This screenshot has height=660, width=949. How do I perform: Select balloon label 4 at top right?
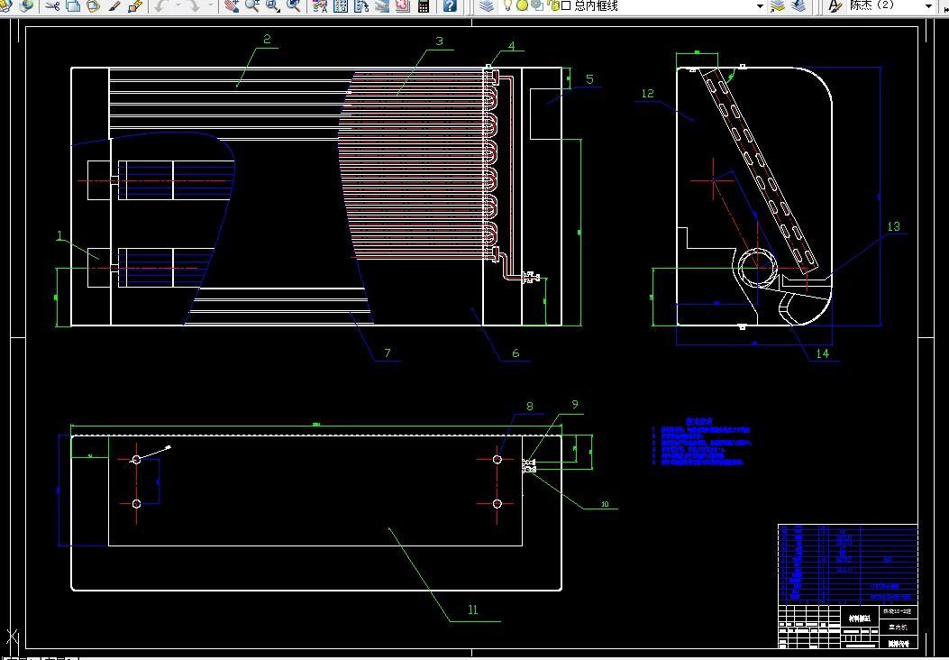click(511, 45)
